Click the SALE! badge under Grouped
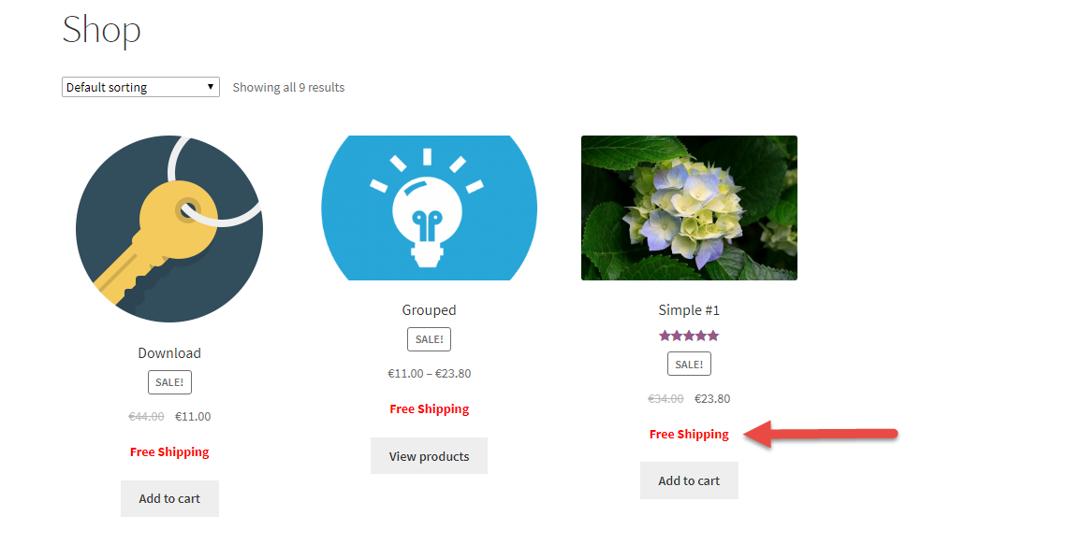The image size is (1082, 544). pos(430,339)
